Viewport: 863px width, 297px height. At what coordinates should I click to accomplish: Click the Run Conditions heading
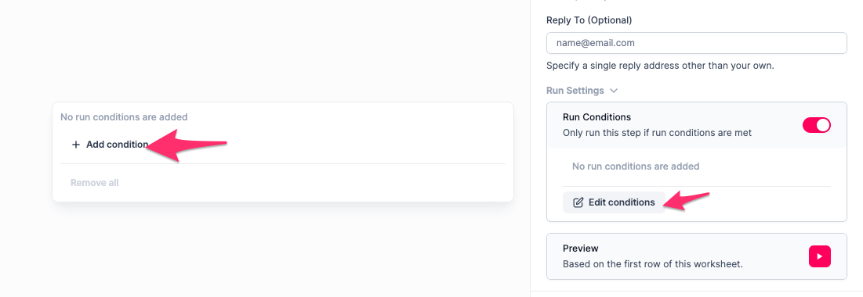[596, 117]
